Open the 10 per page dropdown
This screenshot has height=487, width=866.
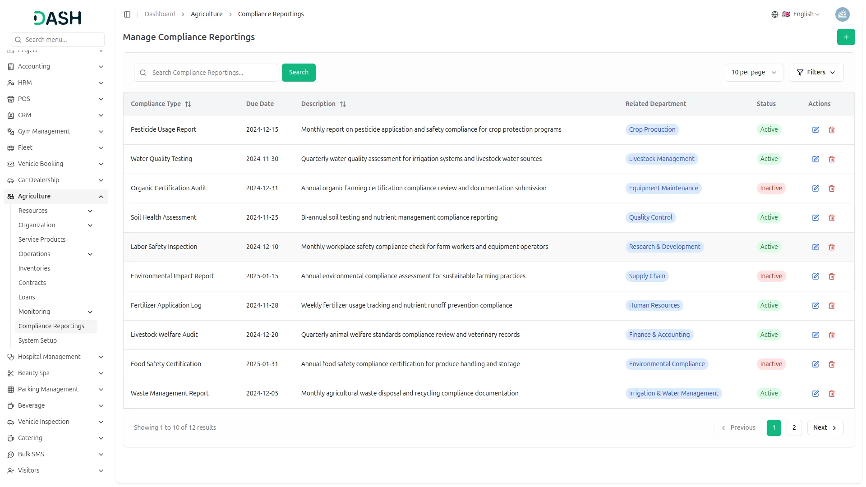[754, 73]
